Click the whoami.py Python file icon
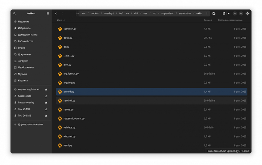The width and height of the screenshot is (262, 165). point(60,136)
